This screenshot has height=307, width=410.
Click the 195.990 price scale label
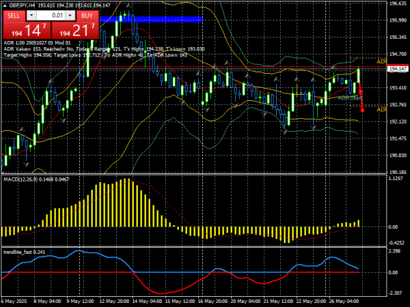click(398, 20)
